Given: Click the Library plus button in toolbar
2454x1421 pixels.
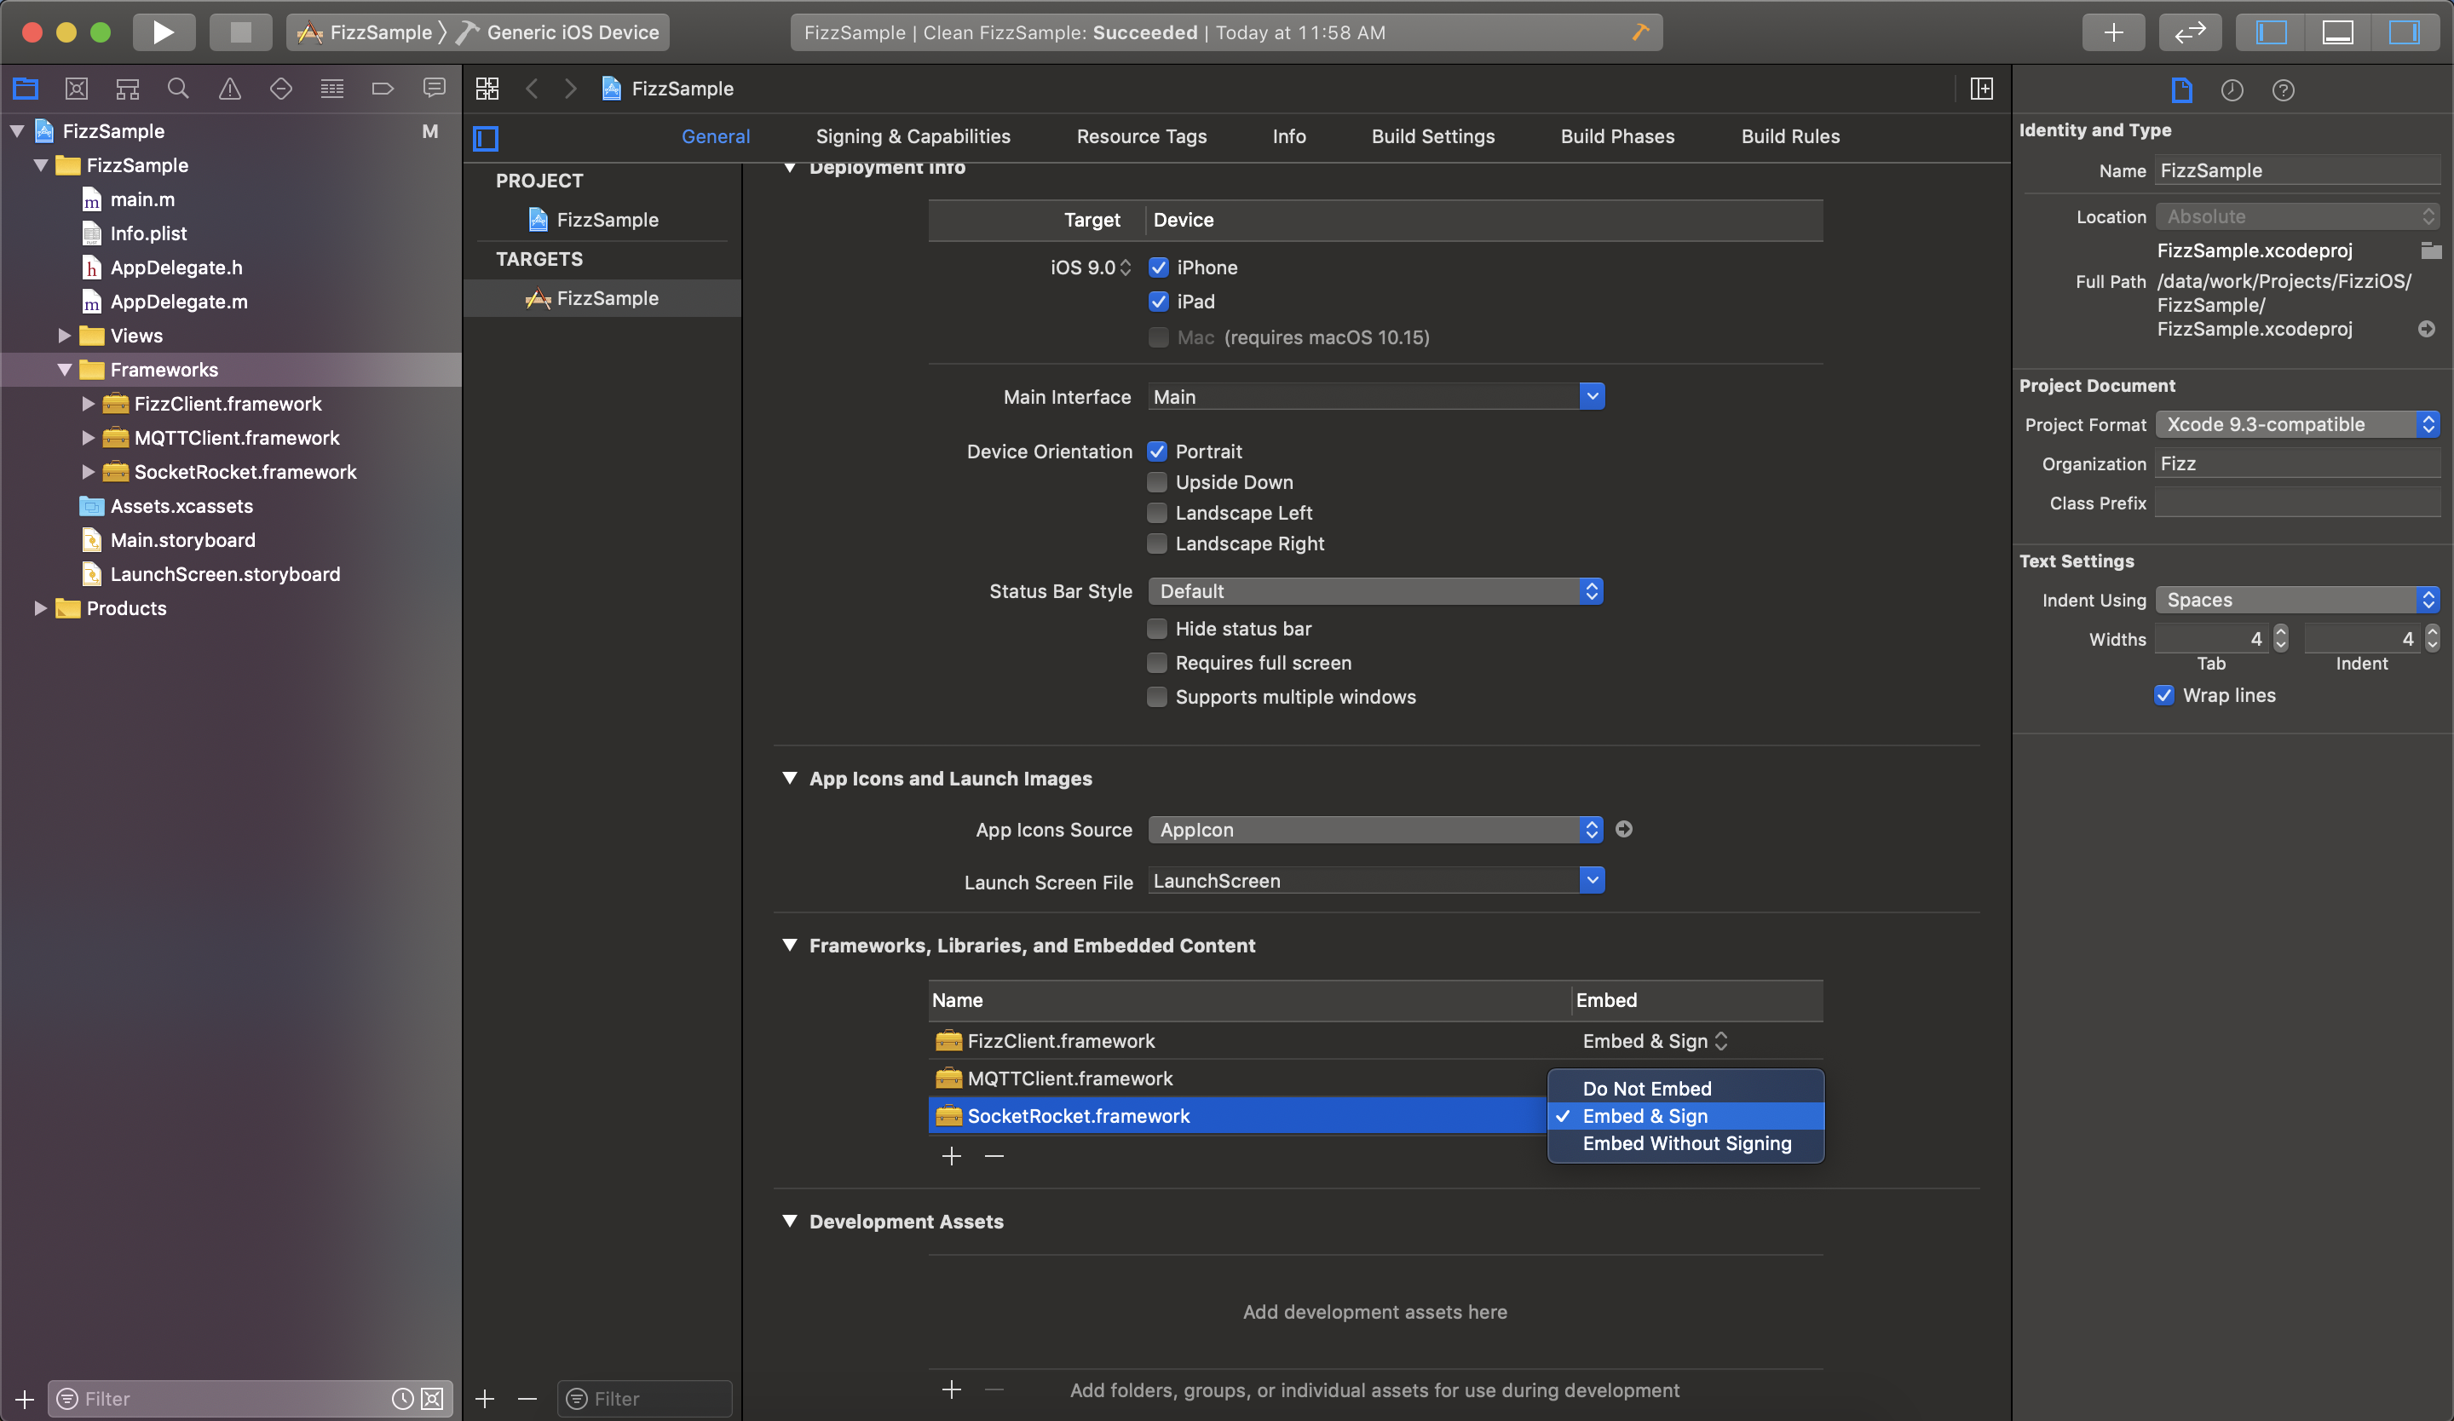Looking at the screenshot, I should (x=2112, y=32).
